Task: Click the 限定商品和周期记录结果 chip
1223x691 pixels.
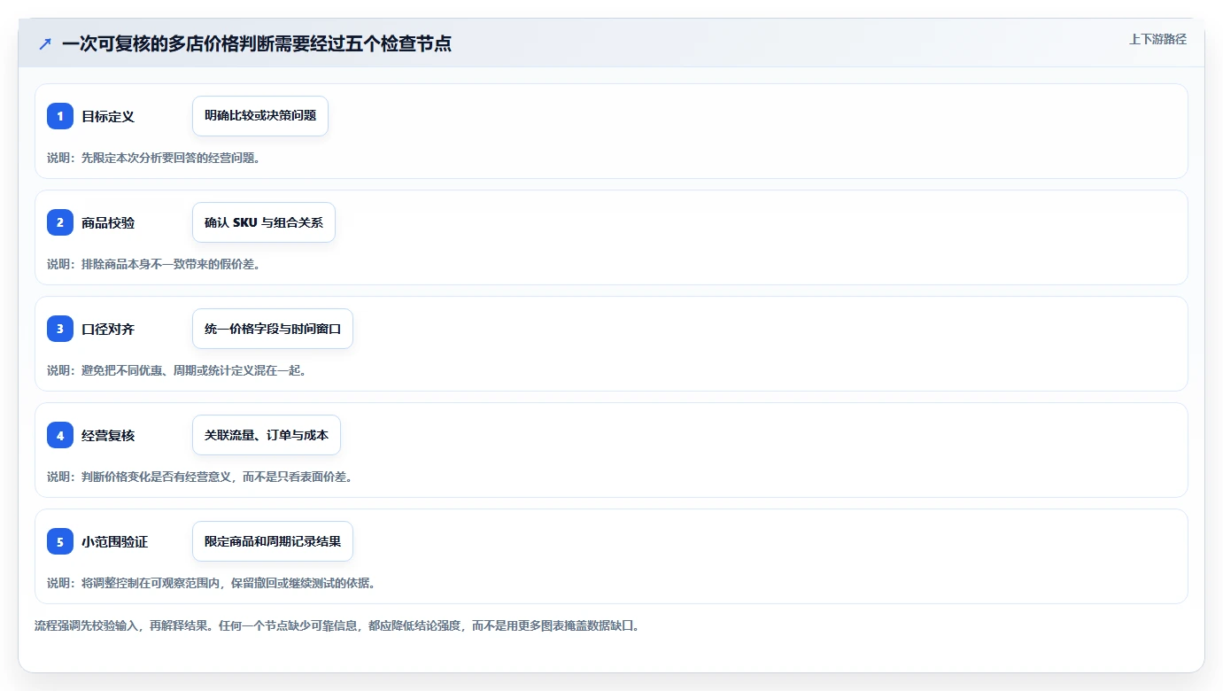Action: point(273,541)
